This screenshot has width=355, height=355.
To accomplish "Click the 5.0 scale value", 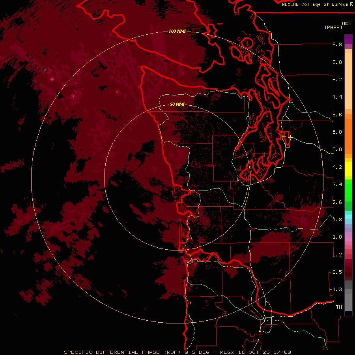I will click(x=337, y=149).
